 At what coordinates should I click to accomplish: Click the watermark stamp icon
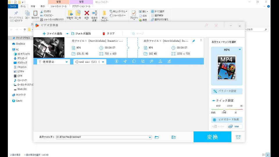pos(160,61)
